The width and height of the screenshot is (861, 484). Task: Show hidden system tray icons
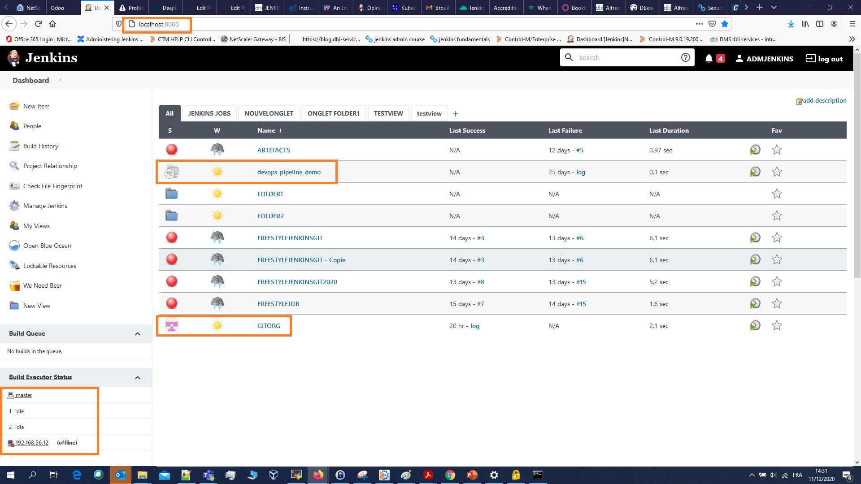pyautogui.click(x=752, y=475)
